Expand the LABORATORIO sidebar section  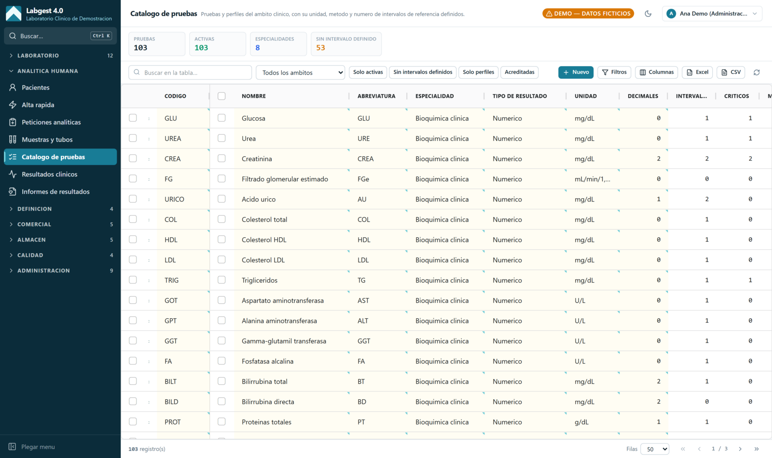click(x=60, y=55)
